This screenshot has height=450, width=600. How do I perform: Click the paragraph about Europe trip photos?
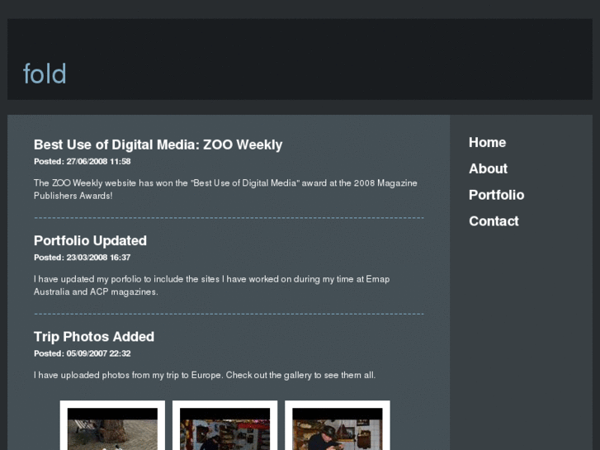[x=205, y=375]
